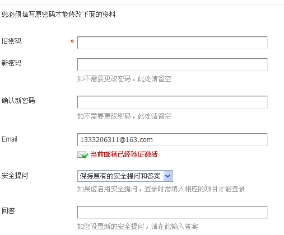Select the 确认新密码 text field
Viewport: 284px width, 235px height.
[x=173, y=102]
